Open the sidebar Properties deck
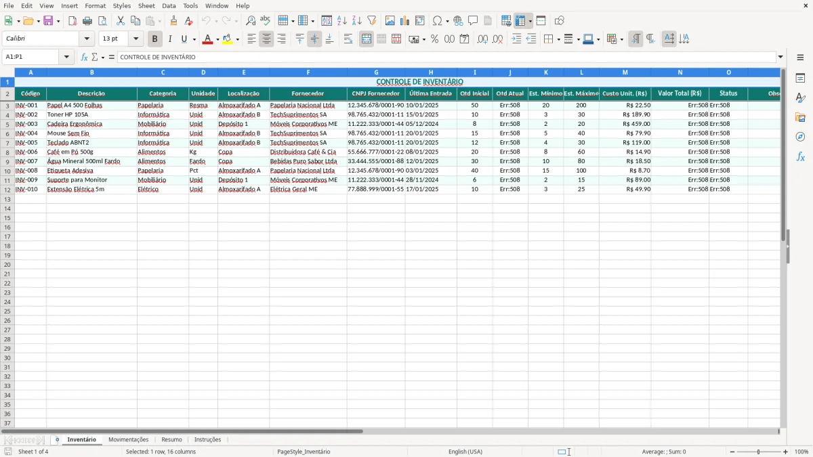Viewport: 813px width, 457px height. [800, 79]
